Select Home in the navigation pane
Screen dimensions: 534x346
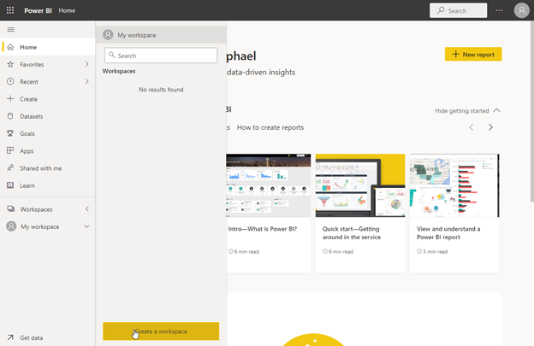48,47
